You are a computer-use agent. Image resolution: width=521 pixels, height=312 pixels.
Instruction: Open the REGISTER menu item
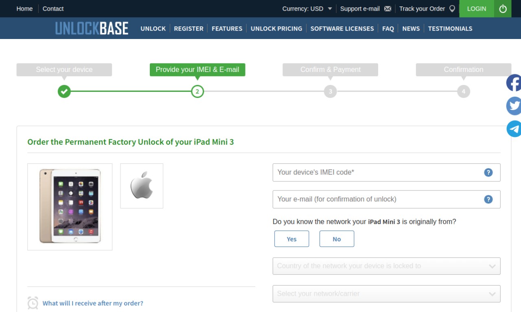click(188, 28)
